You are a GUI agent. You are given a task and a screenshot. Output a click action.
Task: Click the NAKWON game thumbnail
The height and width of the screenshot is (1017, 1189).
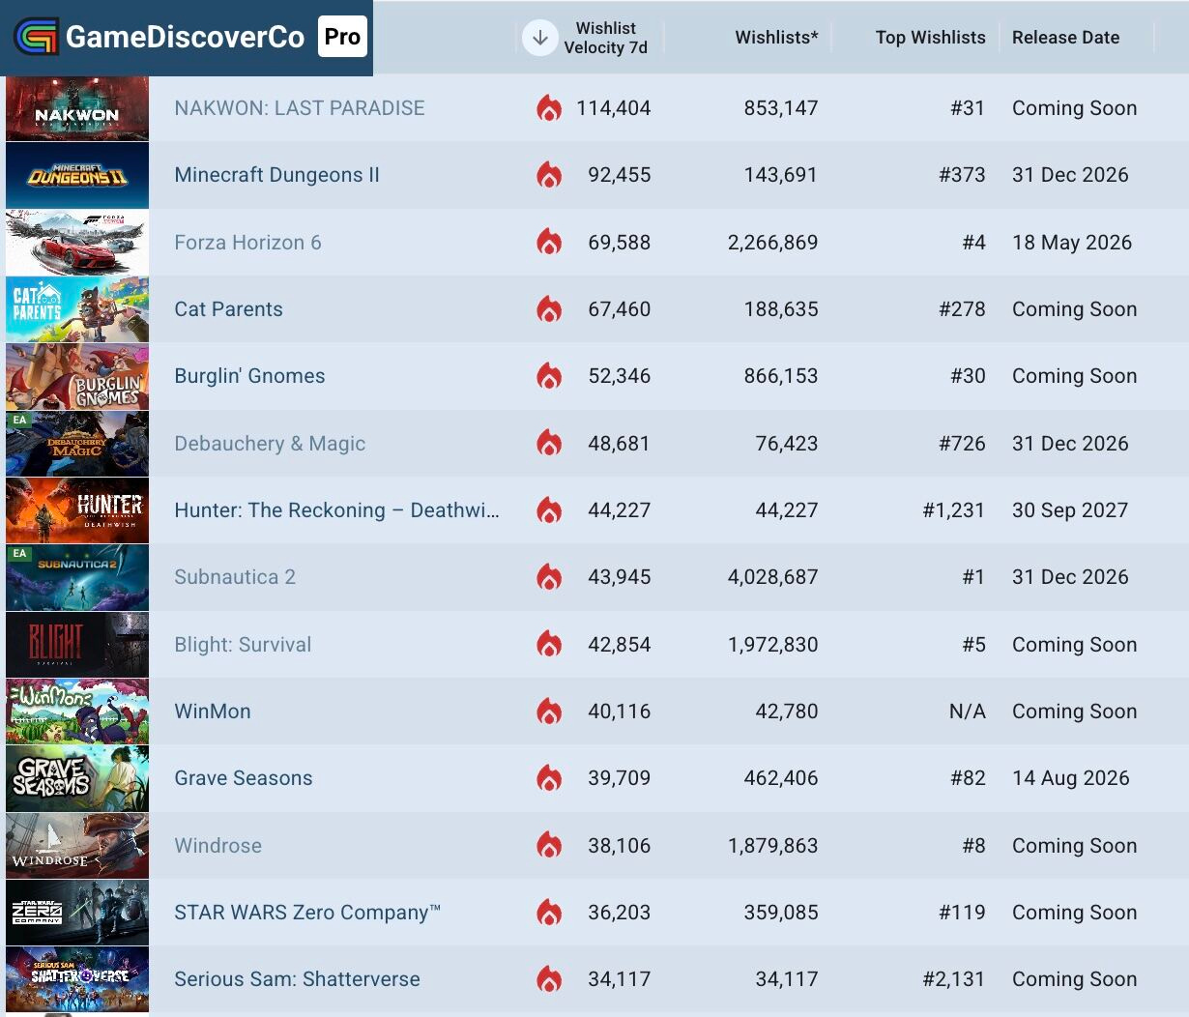point(77,108)
